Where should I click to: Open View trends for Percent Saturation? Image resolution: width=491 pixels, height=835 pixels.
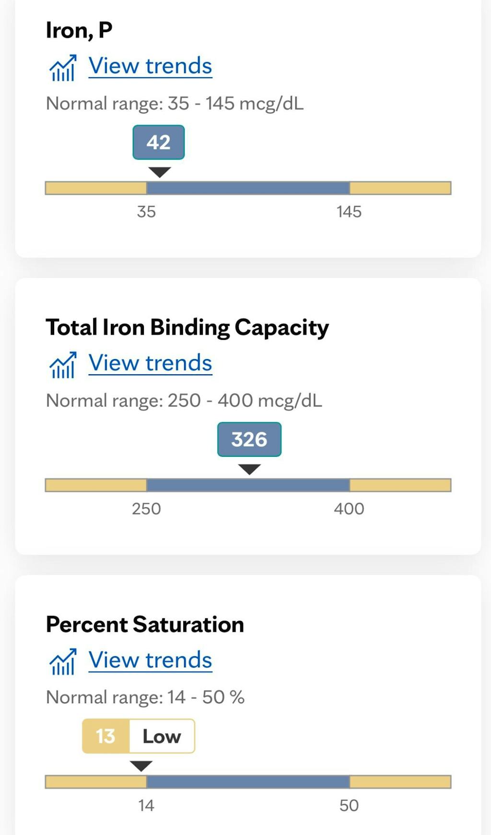point(150,660)
